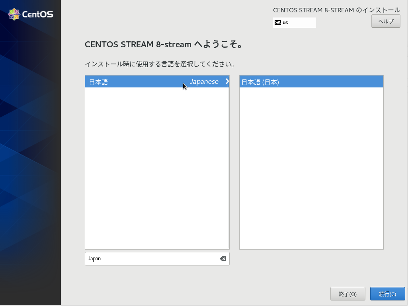
Task: Select the 日本語 (日本) locale row
Action: 311,81
